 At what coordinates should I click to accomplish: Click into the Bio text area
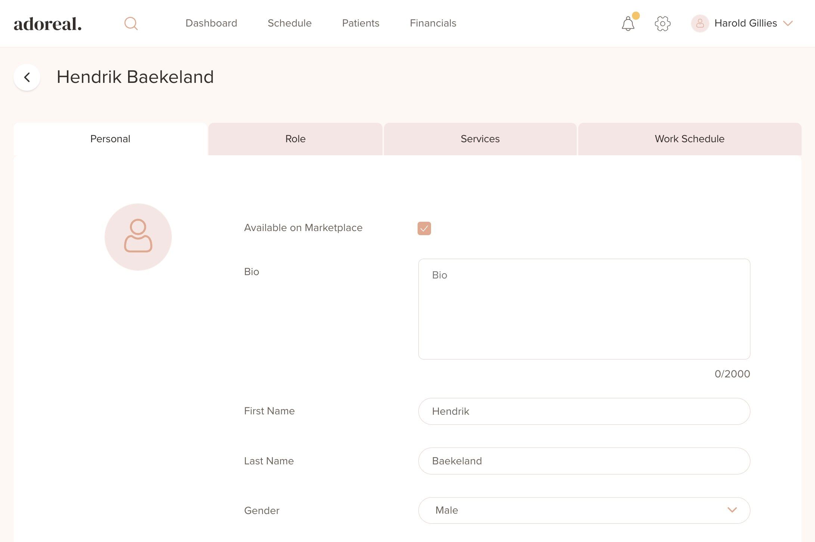pyautogui.click(x=584, y=309)
